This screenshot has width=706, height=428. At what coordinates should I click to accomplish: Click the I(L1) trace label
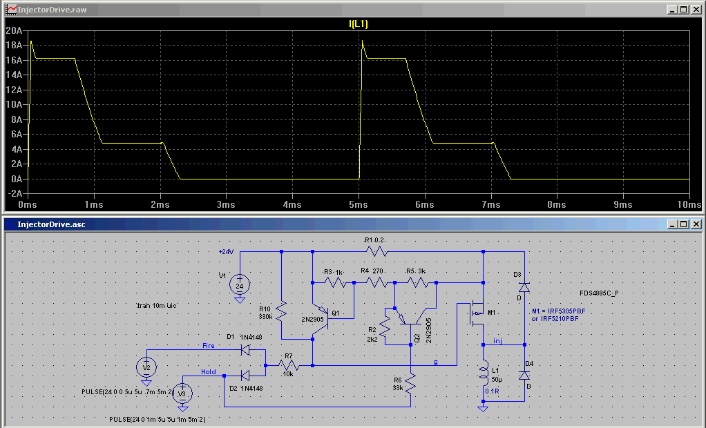click(x=359, y=24)
